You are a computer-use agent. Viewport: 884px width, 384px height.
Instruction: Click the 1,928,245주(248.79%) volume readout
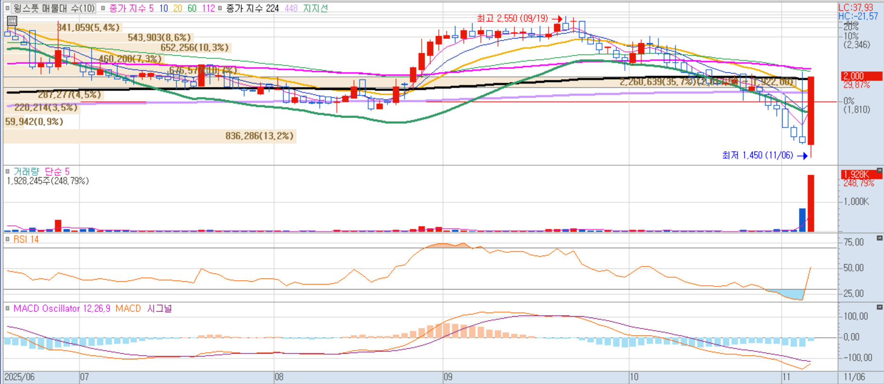click(48, 181)
